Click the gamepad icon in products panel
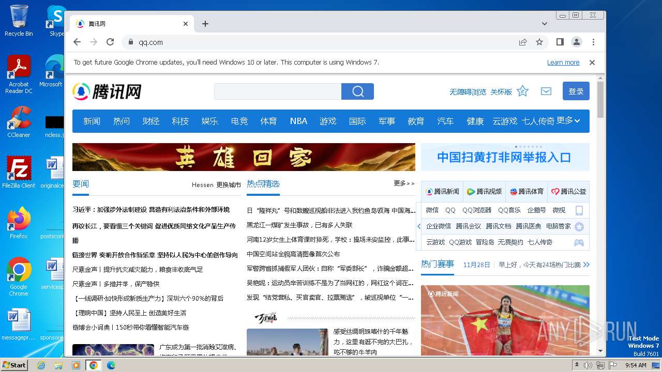 coord(579,242)
